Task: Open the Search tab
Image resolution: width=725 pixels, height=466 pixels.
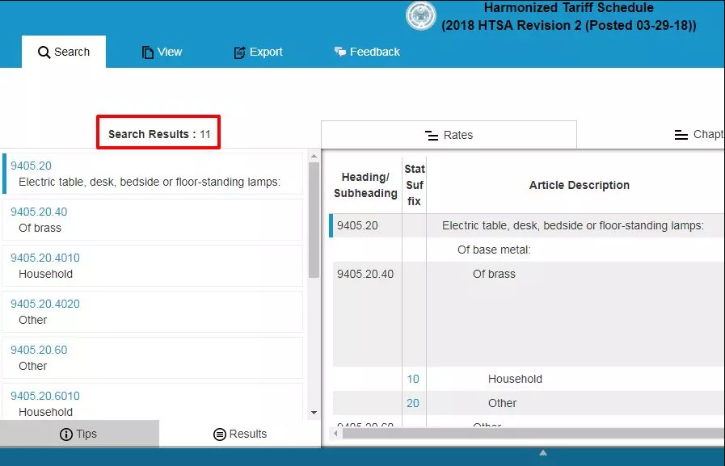Action: (64, 52)
